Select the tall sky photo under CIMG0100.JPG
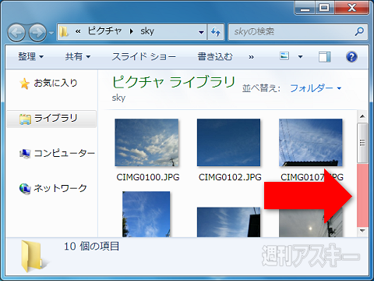This screenshot has height=281, width=374. 146,215
